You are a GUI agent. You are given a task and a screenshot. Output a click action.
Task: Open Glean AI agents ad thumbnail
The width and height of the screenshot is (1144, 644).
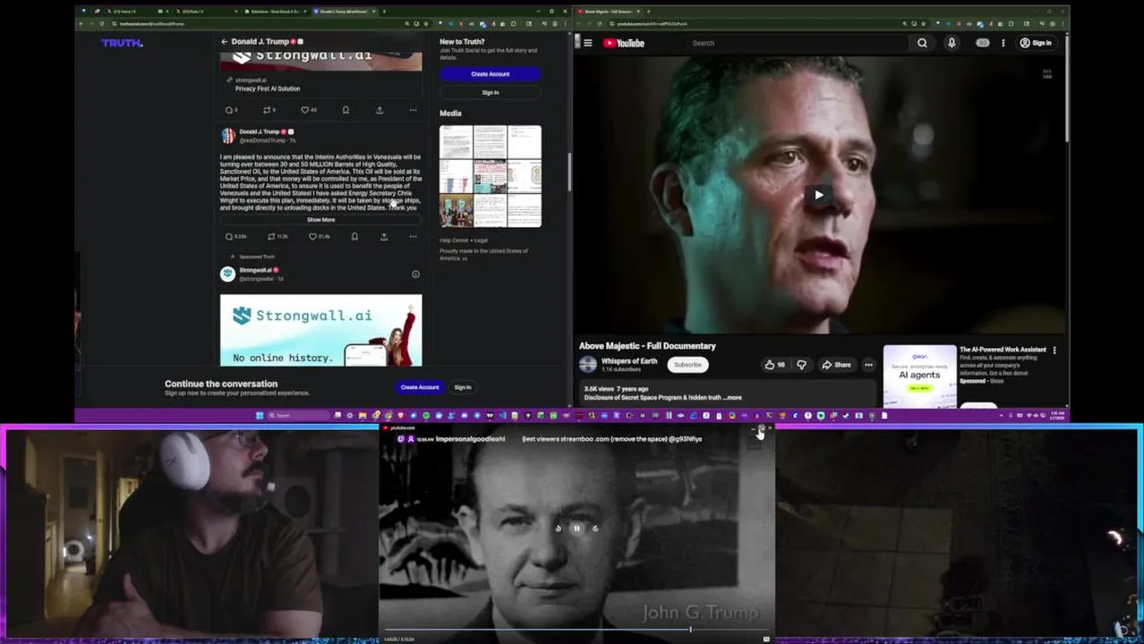[919, 376]
